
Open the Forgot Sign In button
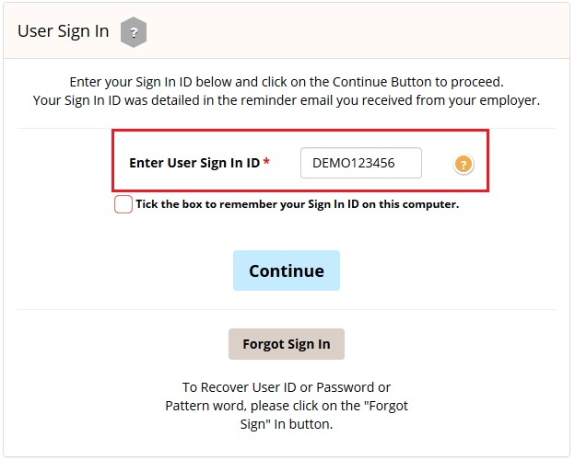point(287,344)
